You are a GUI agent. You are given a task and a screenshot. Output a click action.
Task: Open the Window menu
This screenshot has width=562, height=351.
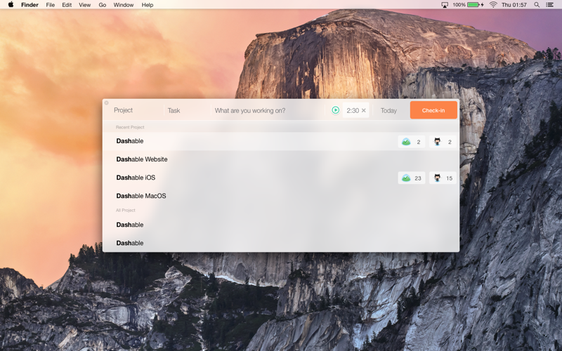coord(124,5)
